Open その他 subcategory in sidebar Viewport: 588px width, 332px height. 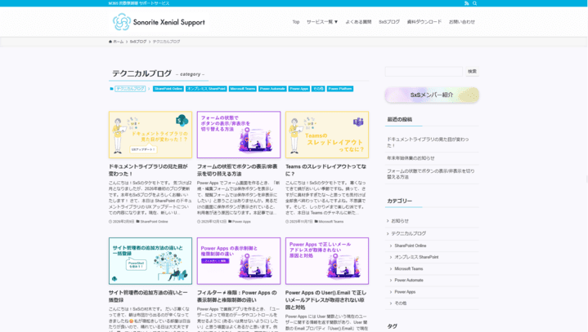(401, 303)
